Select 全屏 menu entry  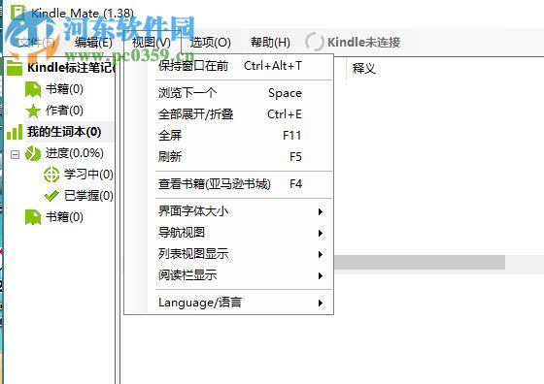[x=229, y=136]
